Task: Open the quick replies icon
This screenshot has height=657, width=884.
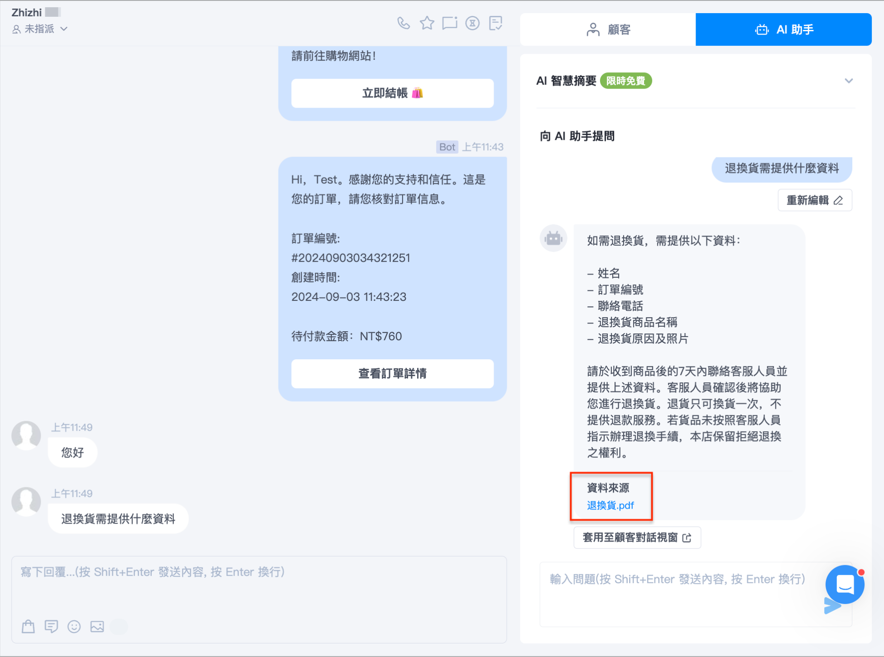Action: tap(51, 626)
